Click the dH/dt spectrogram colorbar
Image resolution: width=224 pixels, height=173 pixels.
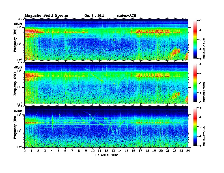click(195, 40)
